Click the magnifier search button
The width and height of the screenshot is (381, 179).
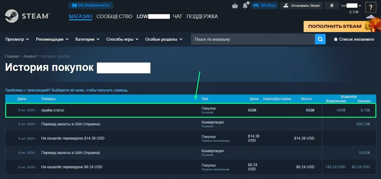(320, 39)
